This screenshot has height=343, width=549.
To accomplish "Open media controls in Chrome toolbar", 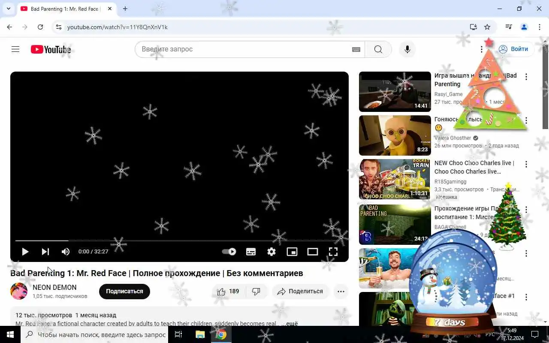I will 509,27.
